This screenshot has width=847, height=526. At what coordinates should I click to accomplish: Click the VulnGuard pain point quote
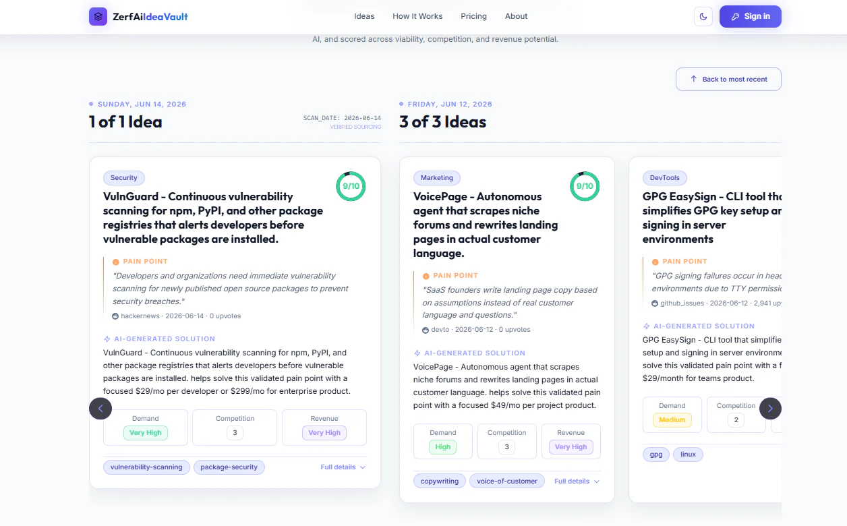[231, 289]
